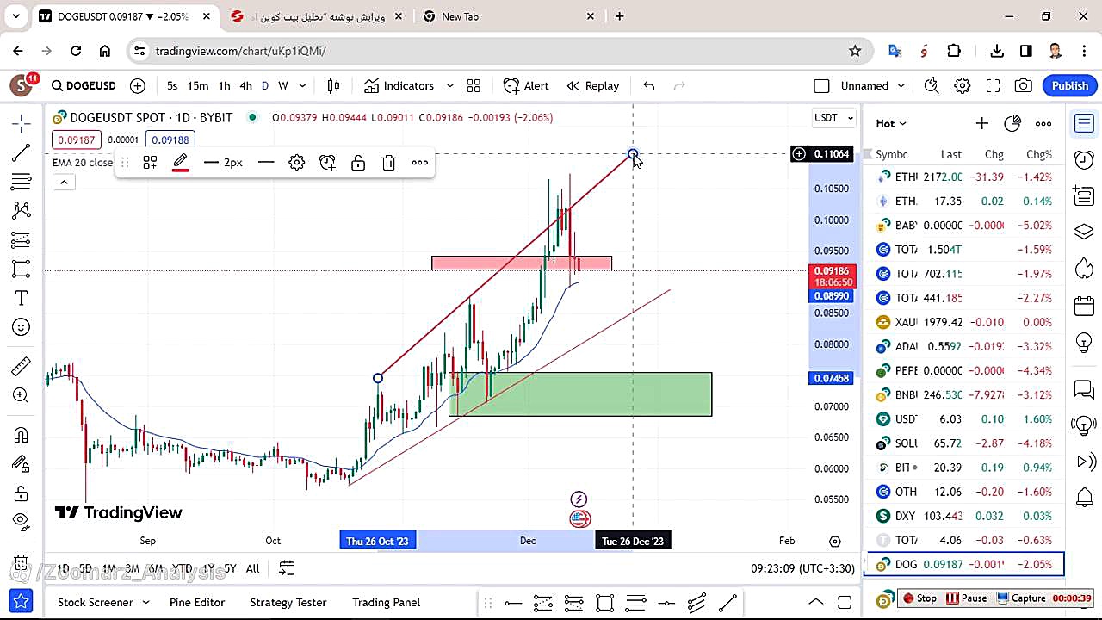
Task: Click the browser address bar URL
Action: [x=240, y=51]
